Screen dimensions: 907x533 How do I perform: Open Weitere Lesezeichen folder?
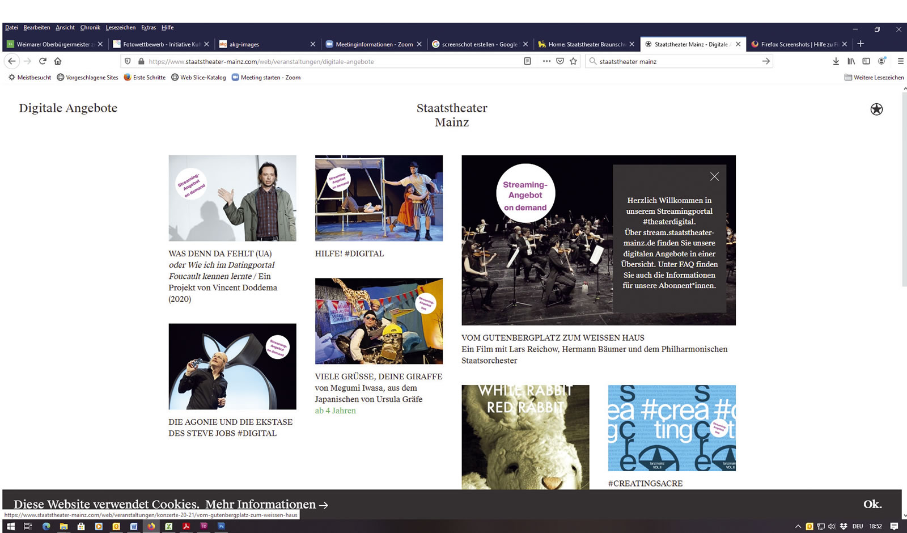pyautogui.click(x=874, y=78)
